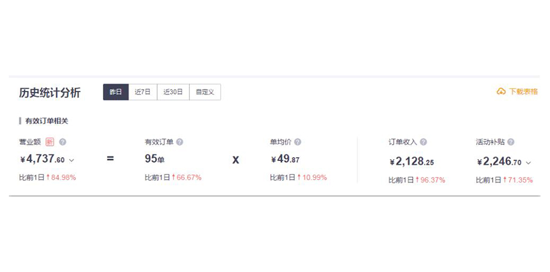Switch to 近30日 tab
550x272 pixels.
click(x=173, y=92)
